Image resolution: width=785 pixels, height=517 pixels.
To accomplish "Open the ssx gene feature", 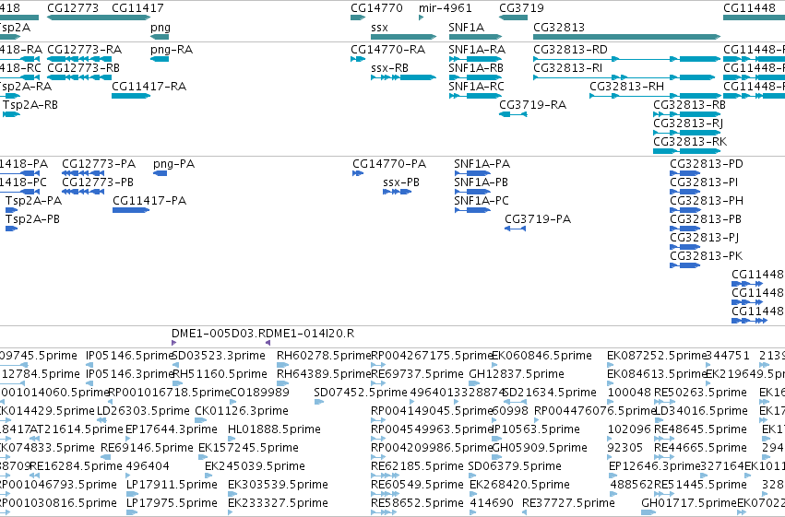I will (403, 37).
